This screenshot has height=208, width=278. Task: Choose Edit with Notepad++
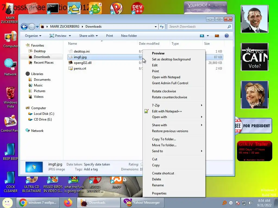click(x=167, y=111)
